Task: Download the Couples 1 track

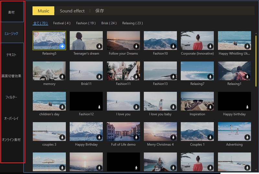Action: (x=210, y=137)
